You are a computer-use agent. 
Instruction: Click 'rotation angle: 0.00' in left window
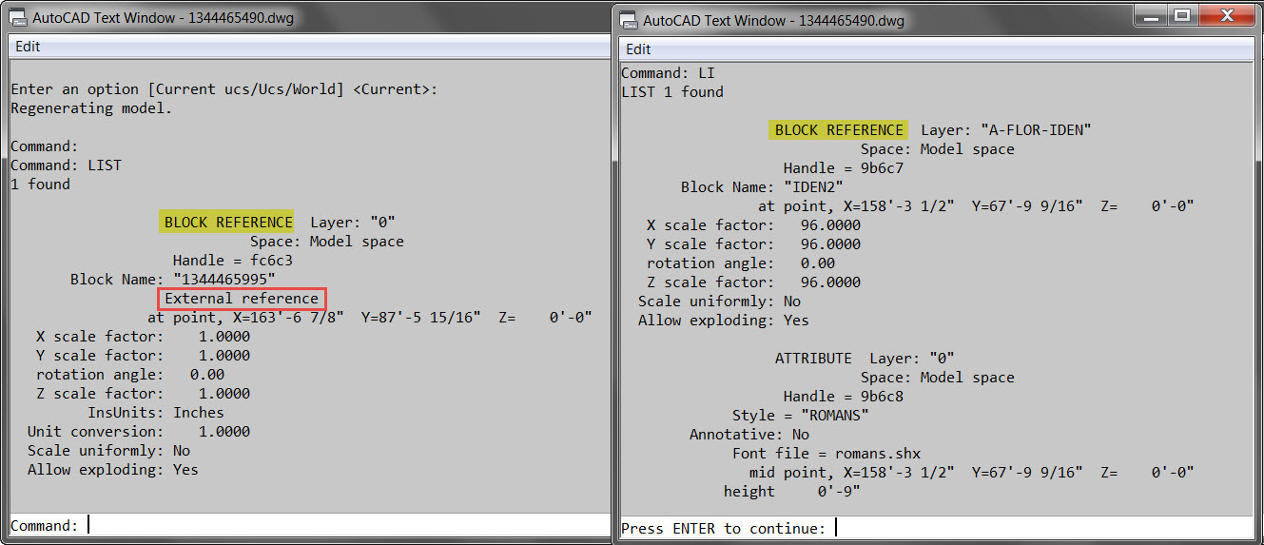(x=130, y=375)
